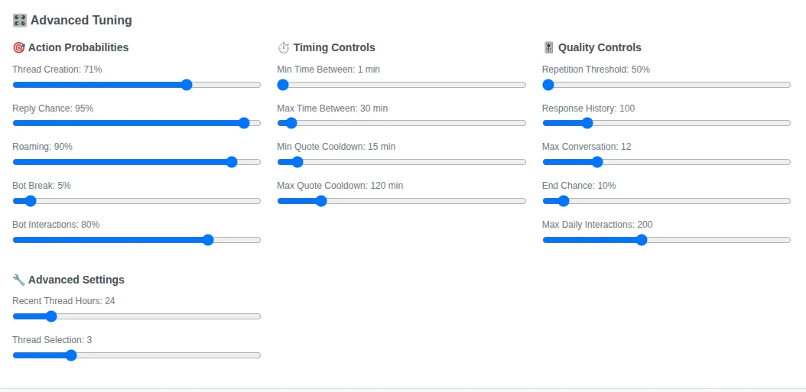Click the Roaming slider handle

coord(232,162)
